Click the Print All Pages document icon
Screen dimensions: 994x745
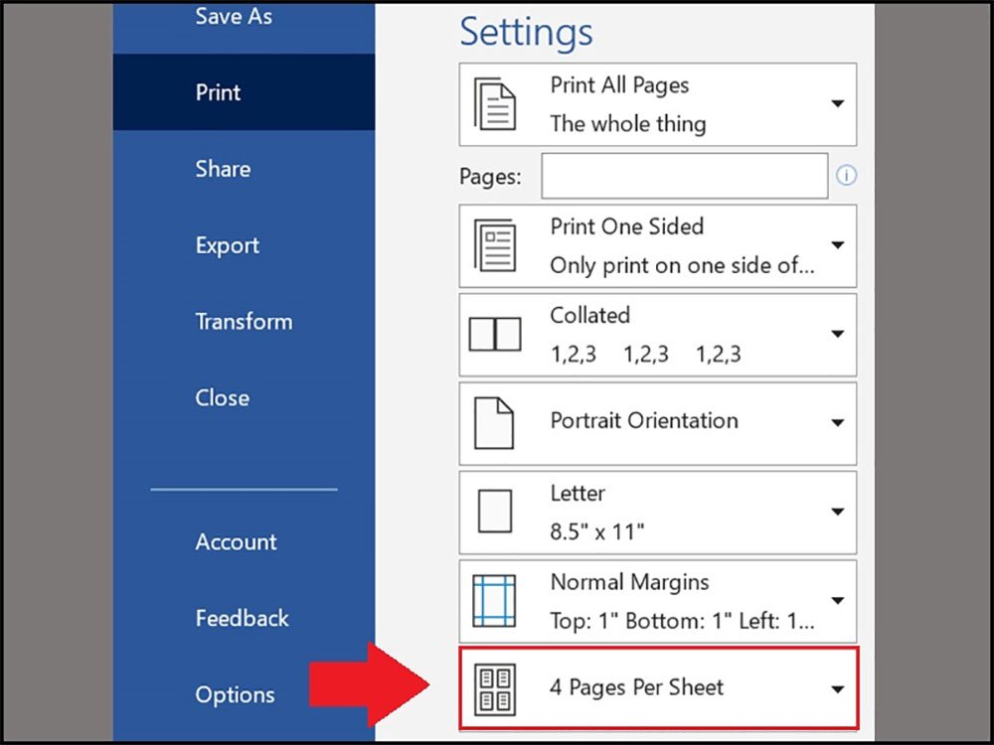point(494,104)
